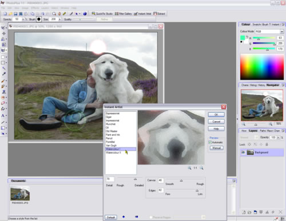Click the Save disk toolbar icon

(15, 14)
